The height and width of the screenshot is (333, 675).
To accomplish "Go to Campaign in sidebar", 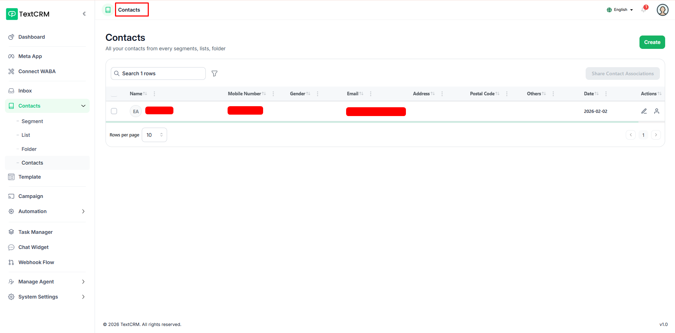I will tap(31, 196).
